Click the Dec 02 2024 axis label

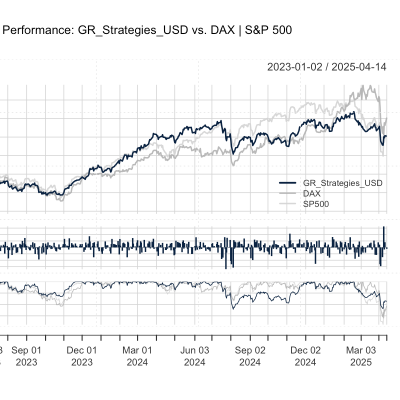coord(305,355)
